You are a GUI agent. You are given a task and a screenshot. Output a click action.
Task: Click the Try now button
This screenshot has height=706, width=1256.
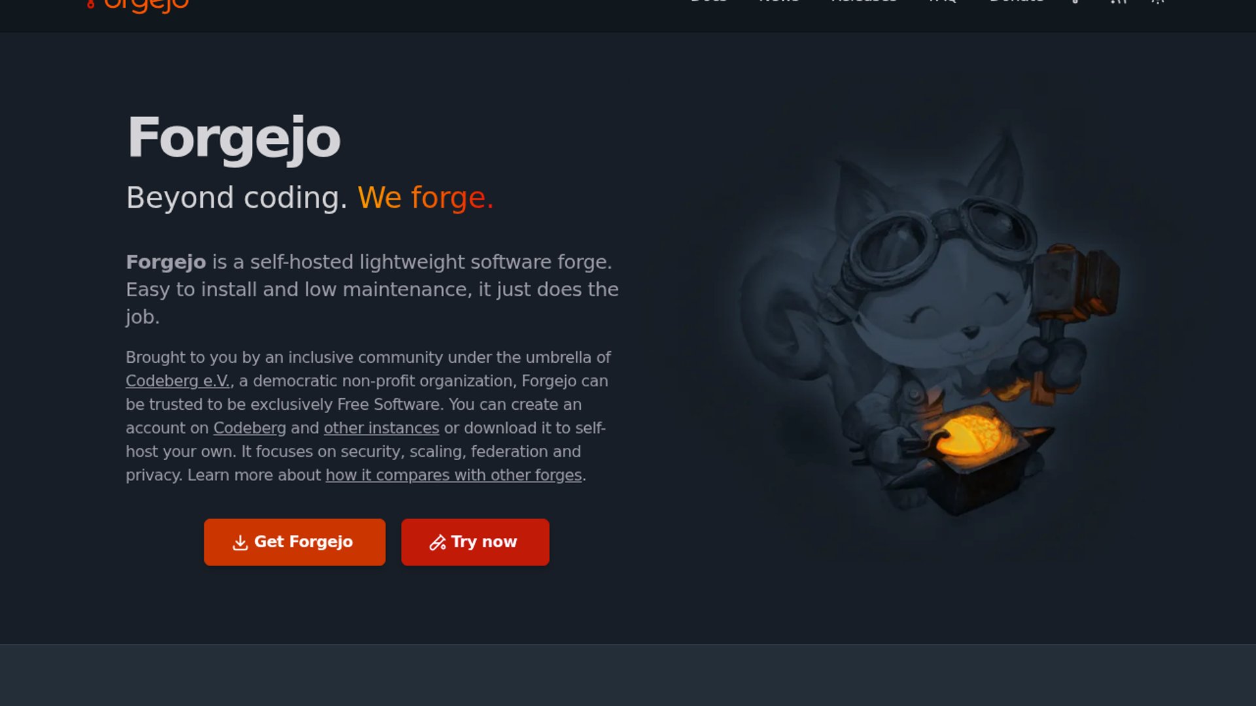[x=475, y=542]
